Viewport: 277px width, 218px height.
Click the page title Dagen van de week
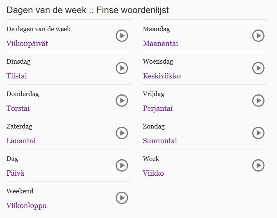click(x=46, y=10)
